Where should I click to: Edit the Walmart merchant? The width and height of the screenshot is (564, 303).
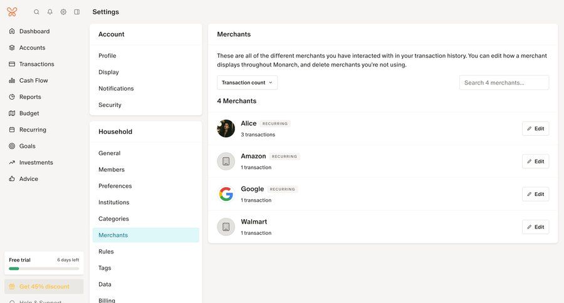coord(535,227)
